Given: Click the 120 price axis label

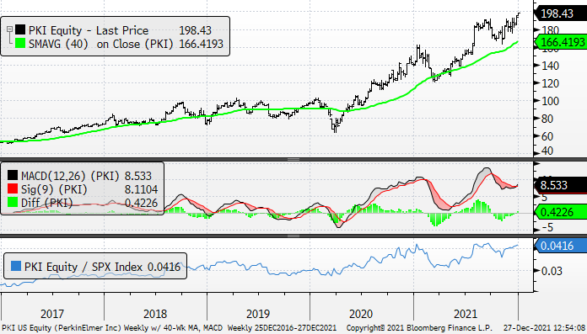Looking at the screenshot, I should point(550,83).
